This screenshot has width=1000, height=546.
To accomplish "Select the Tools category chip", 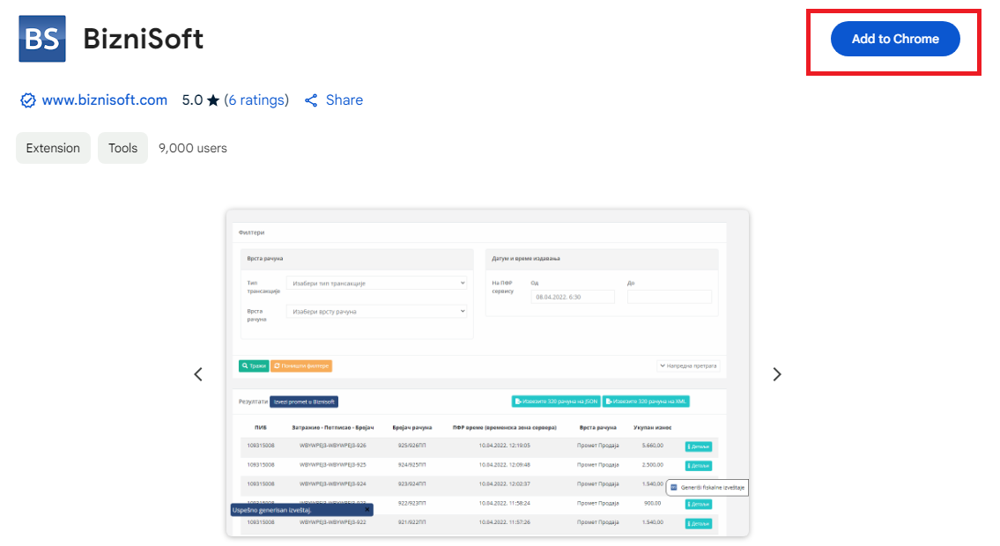I will point(122,148).
